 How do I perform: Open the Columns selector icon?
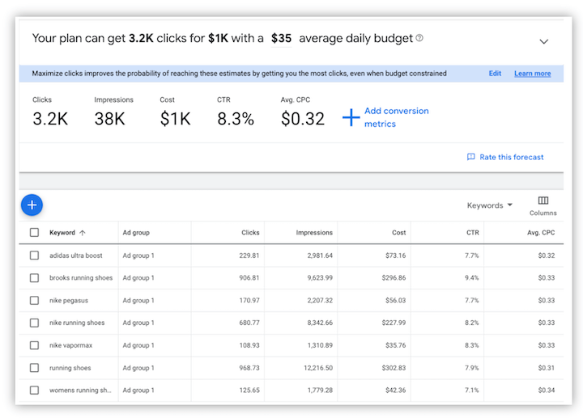click(543, 201)
